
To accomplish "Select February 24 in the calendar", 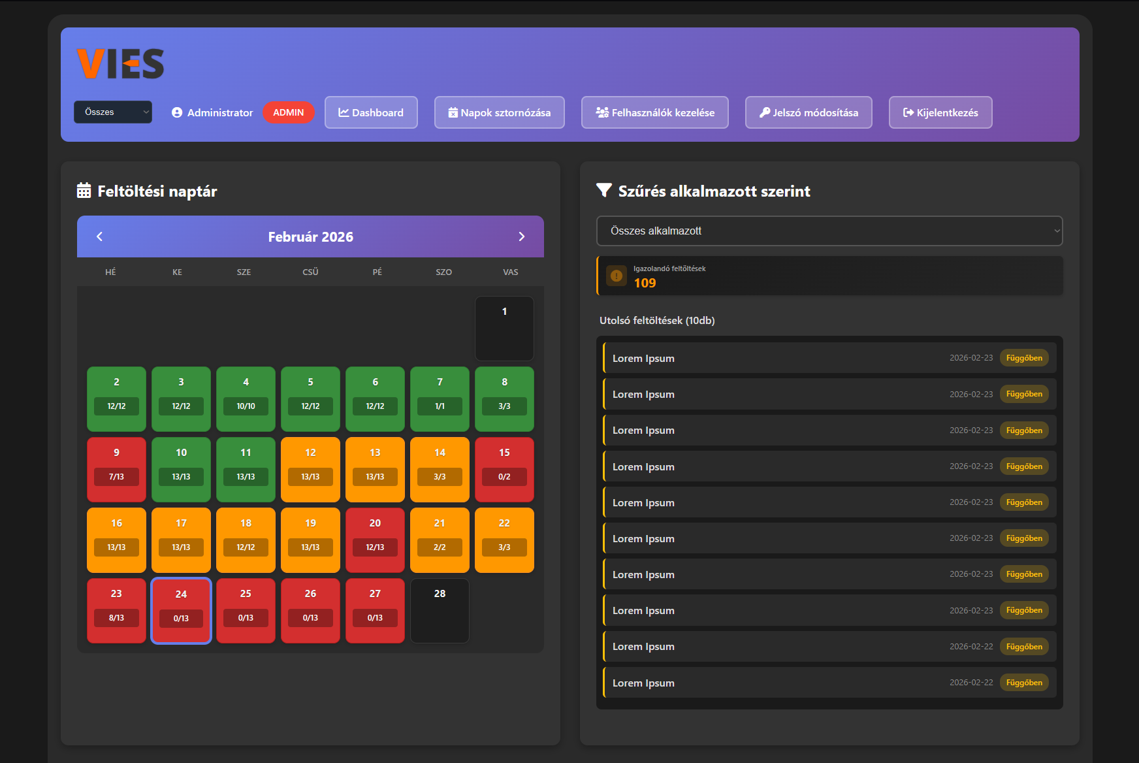I will pos(181,610).
